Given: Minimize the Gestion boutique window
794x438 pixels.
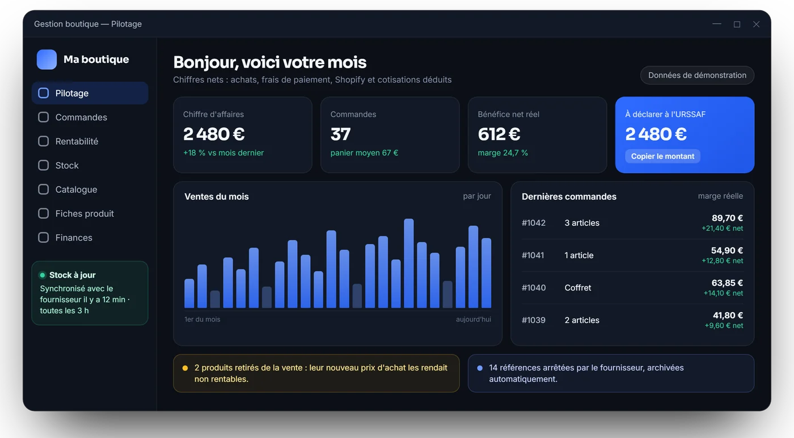Looking at the screenshot, I should (x=717, y=24).
